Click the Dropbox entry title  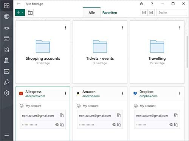[x=146, y=92]
